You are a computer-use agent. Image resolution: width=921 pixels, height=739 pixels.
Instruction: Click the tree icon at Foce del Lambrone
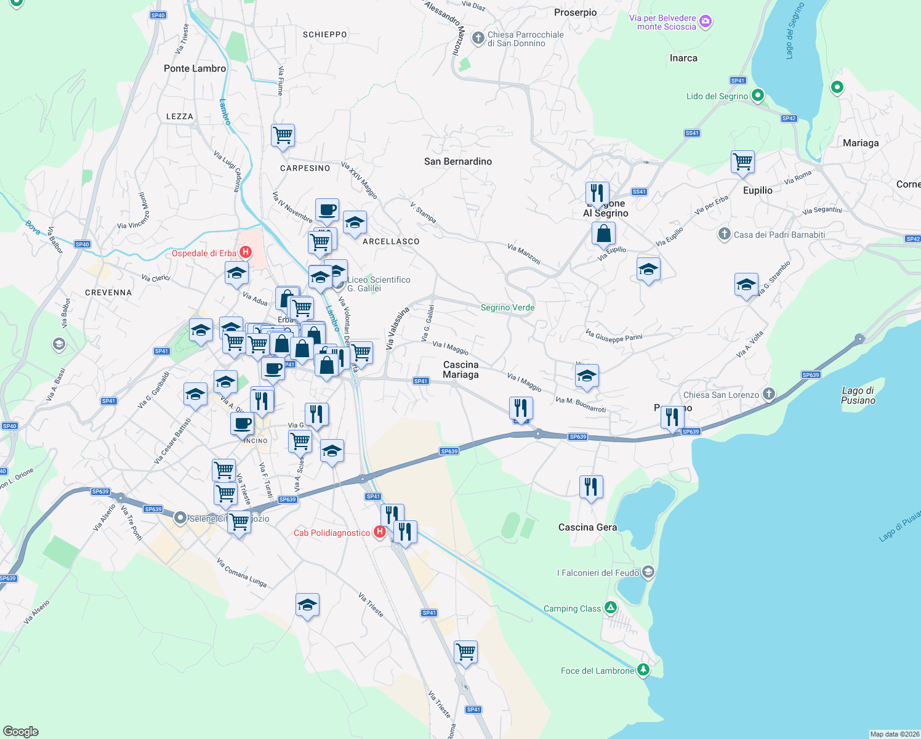tap(643, 670)
